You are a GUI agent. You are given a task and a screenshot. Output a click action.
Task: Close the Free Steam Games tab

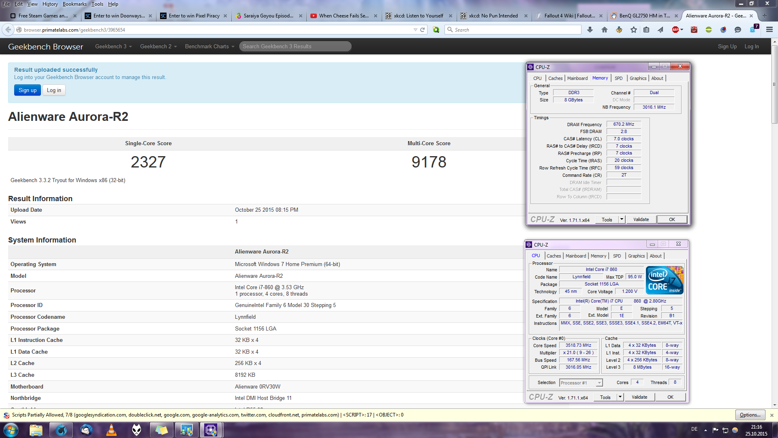pyautogui.click(x=75, y=16)
